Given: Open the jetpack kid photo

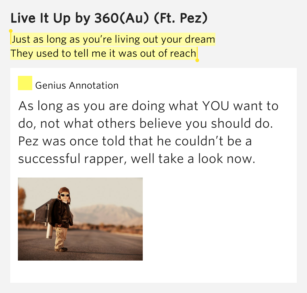Looking at the screenshot, I should click(80, 219).
